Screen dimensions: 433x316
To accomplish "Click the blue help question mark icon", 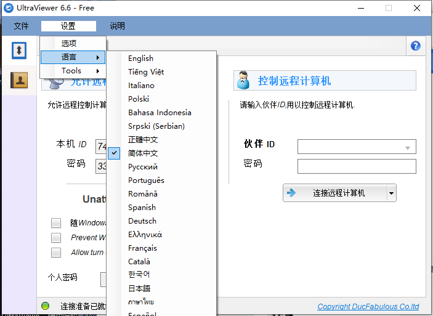I will pos(415,46).
